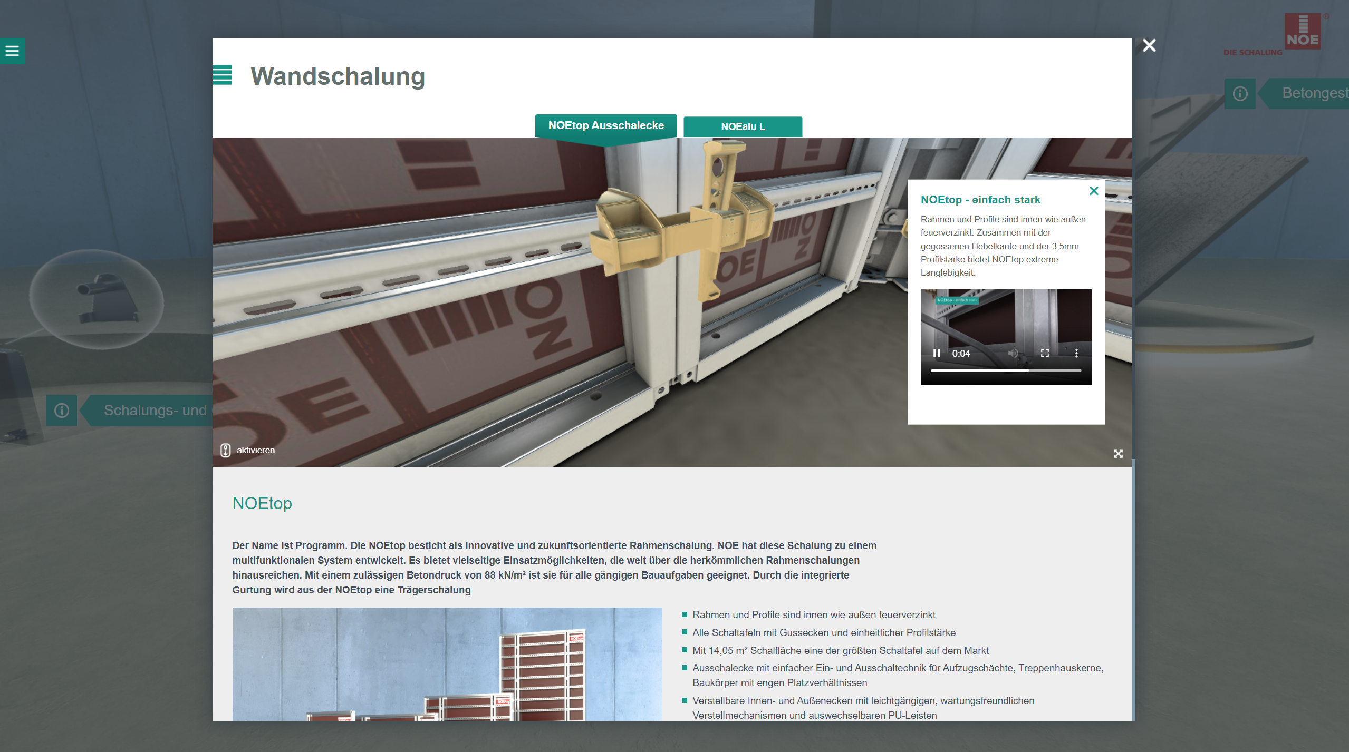
Task: Open the main hamburger menu at left edge
Action: [x=12, y=51]
